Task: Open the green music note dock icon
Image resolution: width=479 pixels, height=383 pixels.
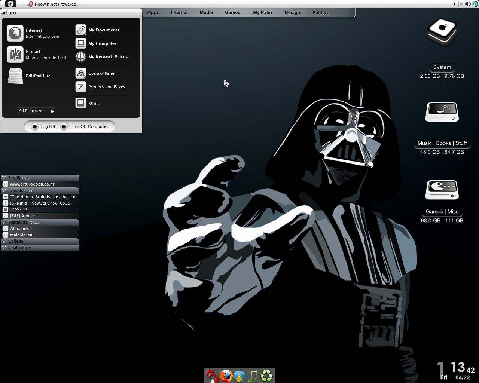Action: [253, 376]
